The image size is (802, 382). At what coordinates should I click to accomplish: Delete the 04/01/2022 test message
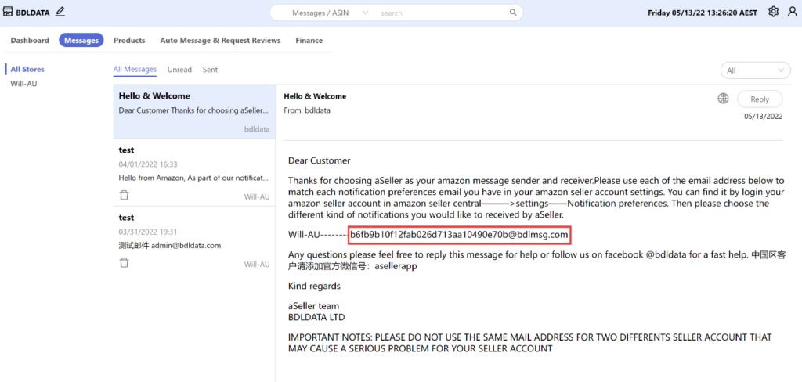[125, 196]
